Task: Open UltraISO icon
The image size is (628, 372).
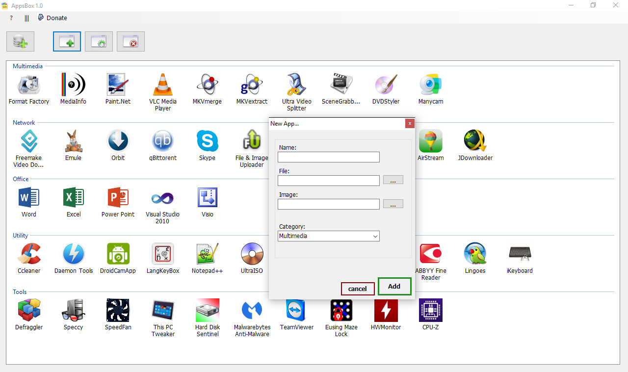Action: pyautogui.click(x=252, y=254)
